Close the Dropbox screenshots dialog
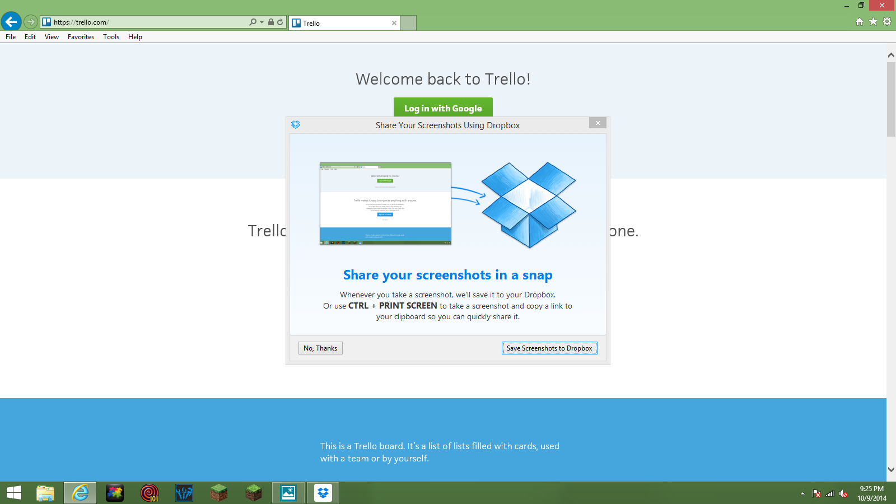The image size is (896, 504). coord(598,123)
